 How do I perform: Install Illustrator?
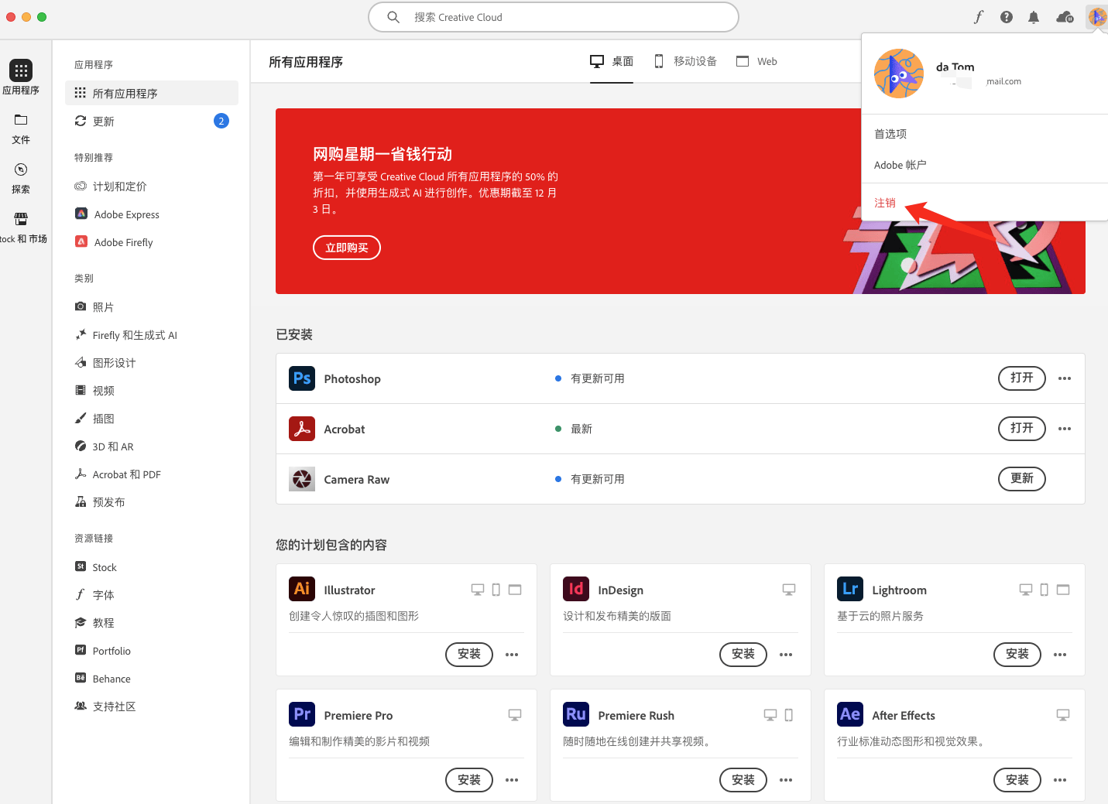pyautogui.click(x=469, y=654)
